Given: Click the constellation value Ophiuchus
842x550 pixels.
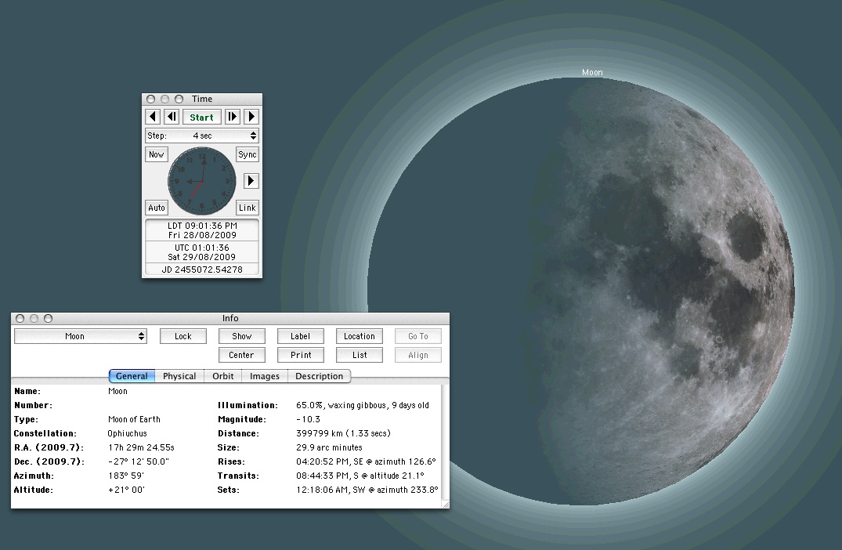Looking at the screenshot, I should point(127,433).
